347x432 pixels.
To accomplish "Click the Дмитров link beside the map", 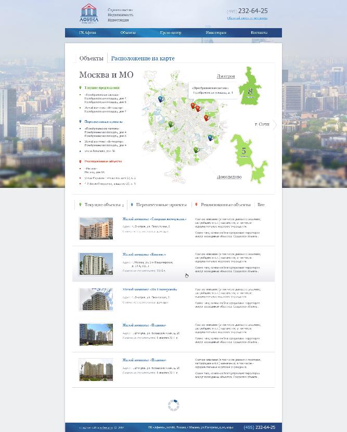I will click(x=226, y=76).
